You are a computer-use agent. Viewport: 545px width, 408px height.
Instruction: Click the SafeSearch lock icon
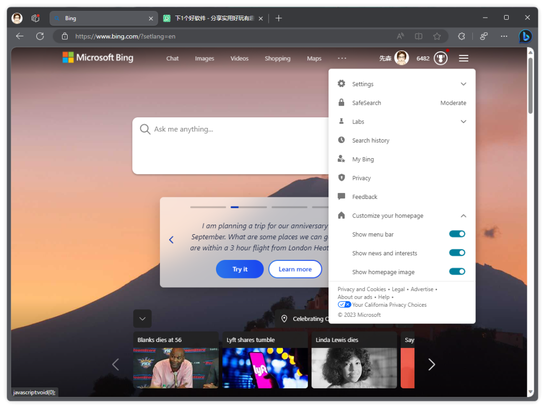coord(341,103)
